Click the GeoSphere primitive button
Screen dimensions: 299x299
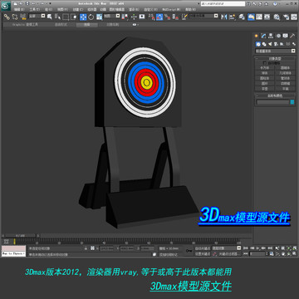click(x=286, y=73)
